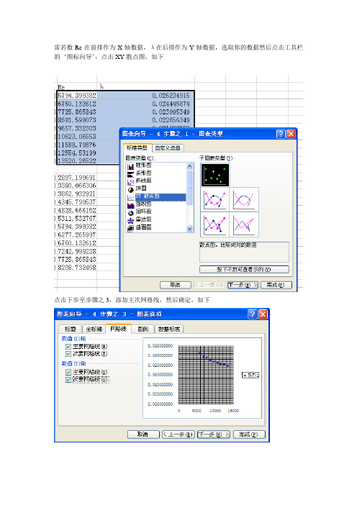Image resolution: width=357 pixels, height=505 pixels.
Task: Click the 系列1 legend in chart preview
Action: pyautogui.click(x=250, y=376)
